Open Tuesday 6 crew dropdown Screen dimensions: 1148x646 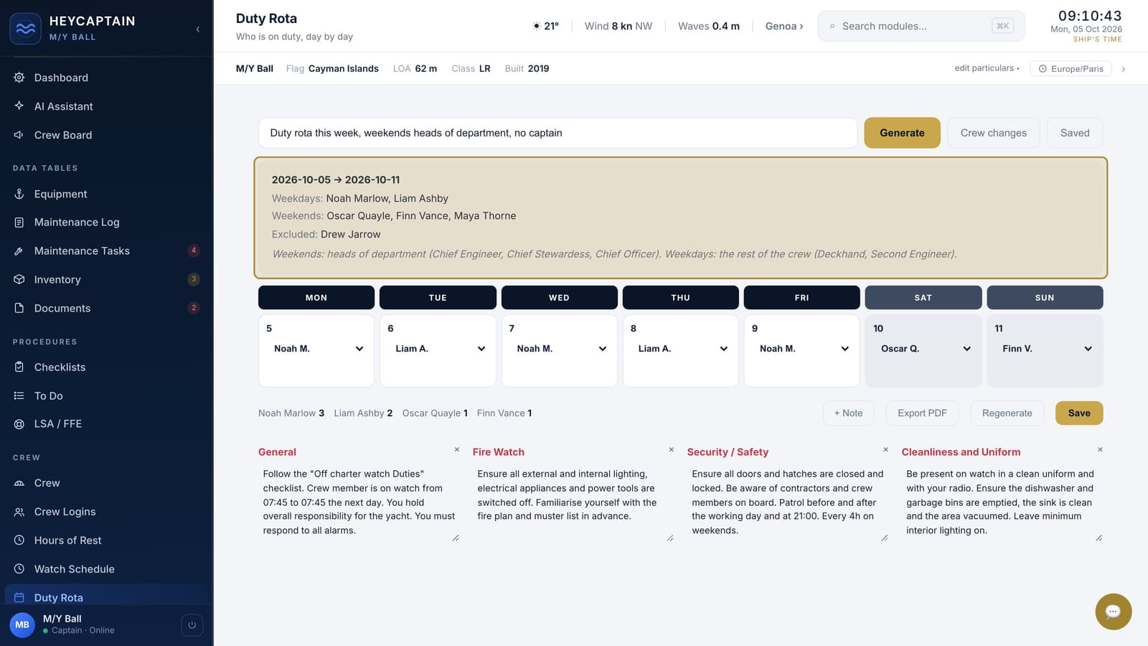click(x=438, y=349)
